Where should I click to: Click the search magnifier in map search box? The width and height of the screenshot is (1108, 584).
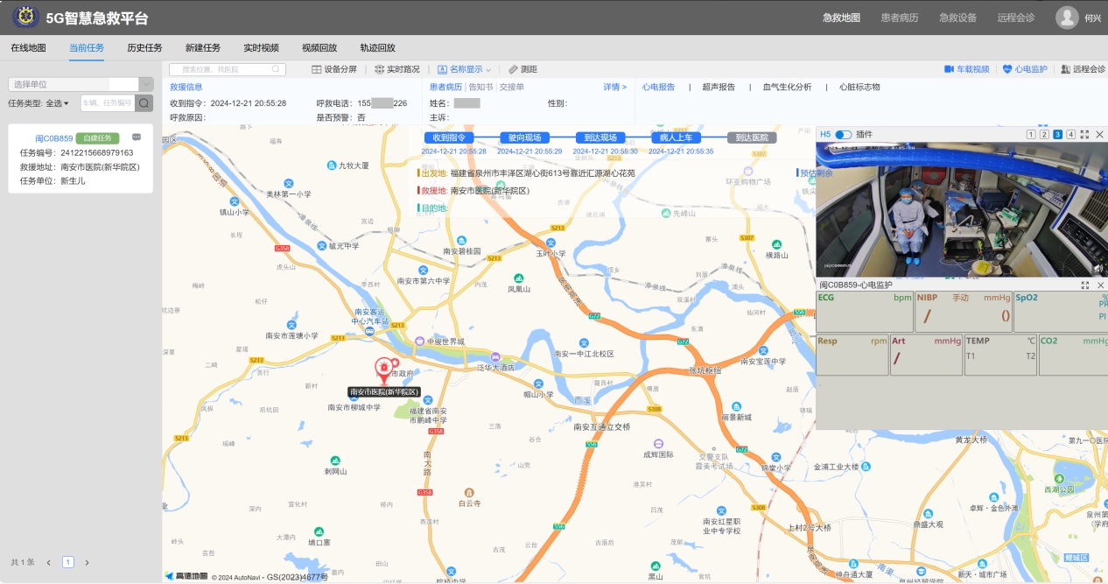tap(276, 69)
